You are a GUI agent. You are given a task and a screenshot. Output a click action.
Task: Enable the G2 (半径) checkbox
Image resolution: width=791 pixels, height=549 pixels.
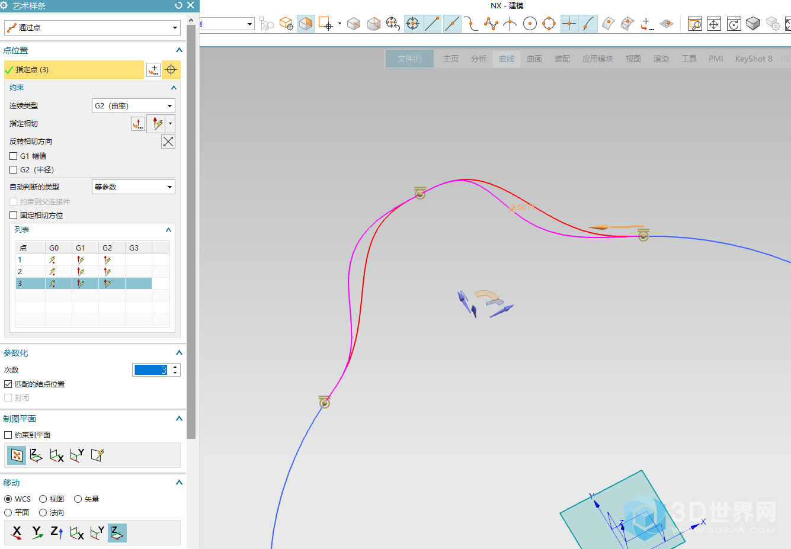point(14,170)
